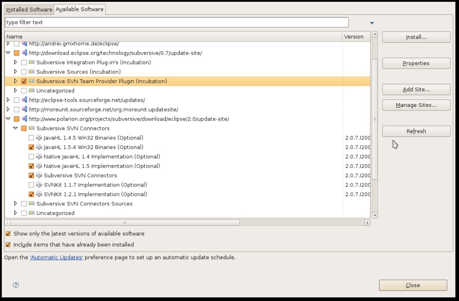Uncheck SVNKit 1.2.1 Implementation checkbox

31,194
